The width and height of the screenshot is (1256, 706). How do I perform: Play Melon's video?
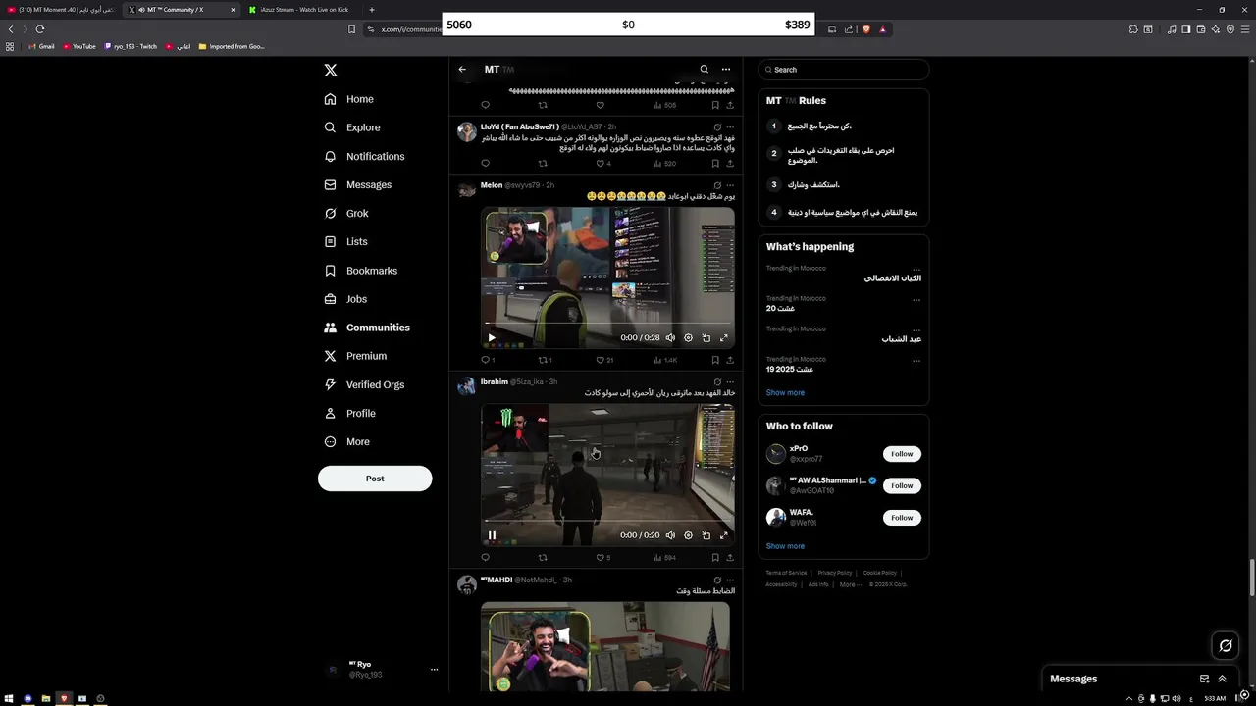coord(492,338)
